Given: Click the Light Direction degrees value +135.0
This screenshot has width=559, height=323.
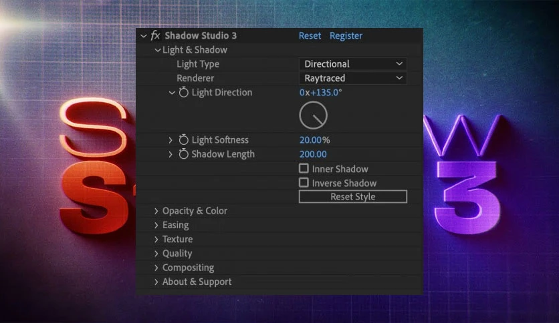Looking at the screenshot, I should tap(324, 93).
